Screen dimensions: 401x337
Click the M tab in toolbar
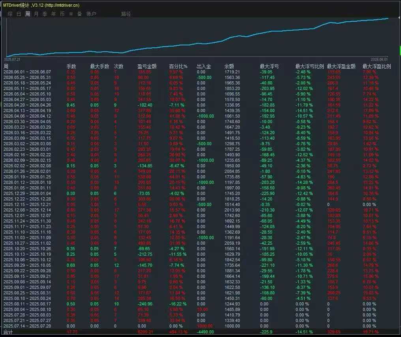(71, 14)
